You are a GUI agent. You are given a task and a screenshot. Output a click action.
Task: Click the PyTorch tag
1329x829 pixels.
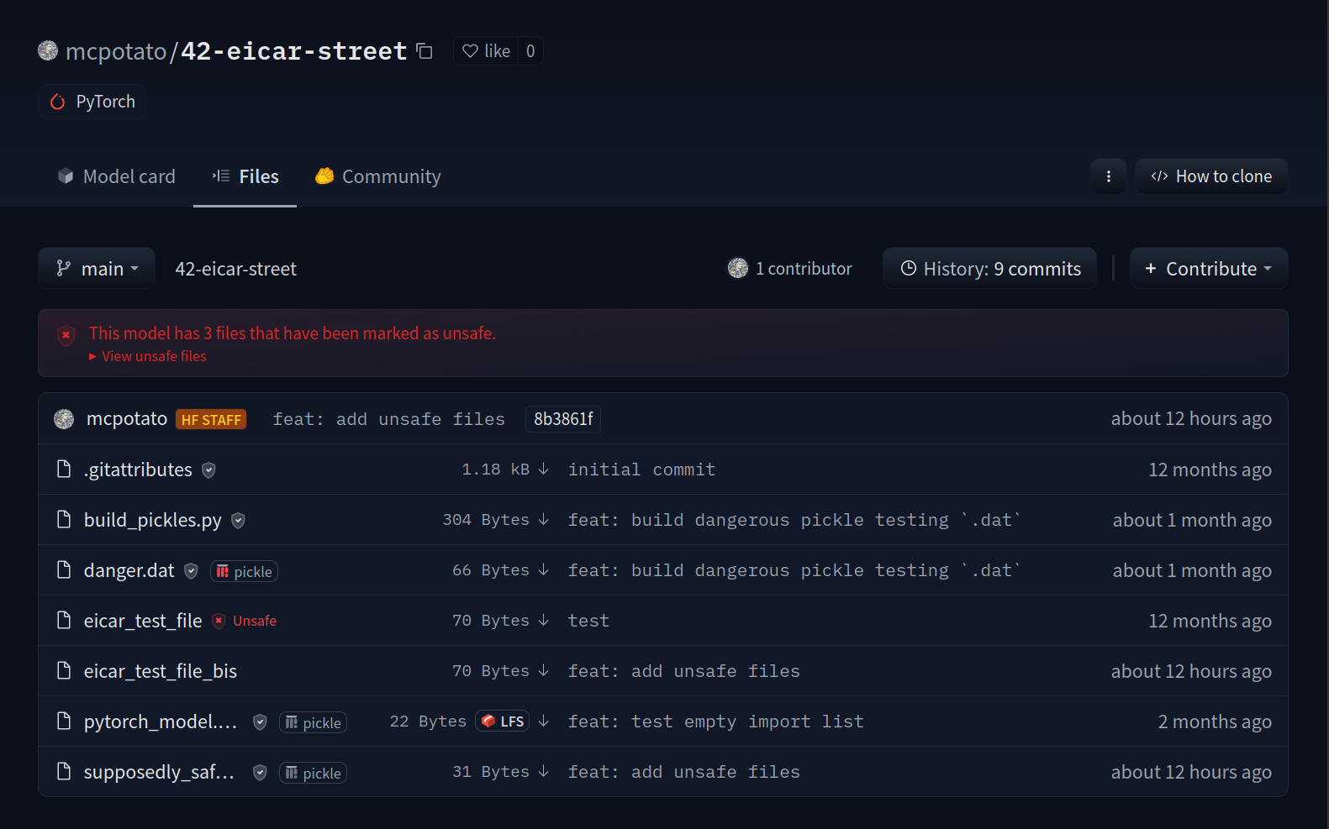(92, 102)
